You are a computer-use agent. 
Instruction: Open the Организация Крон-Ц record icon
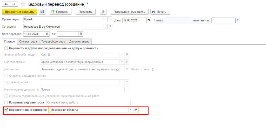[x=110, y=19]
